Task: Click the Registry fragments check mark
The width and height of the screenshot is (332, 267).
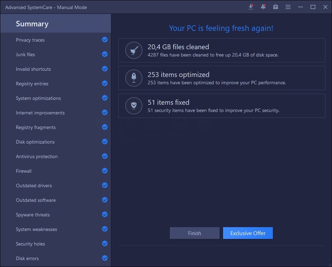Action: 104,127
